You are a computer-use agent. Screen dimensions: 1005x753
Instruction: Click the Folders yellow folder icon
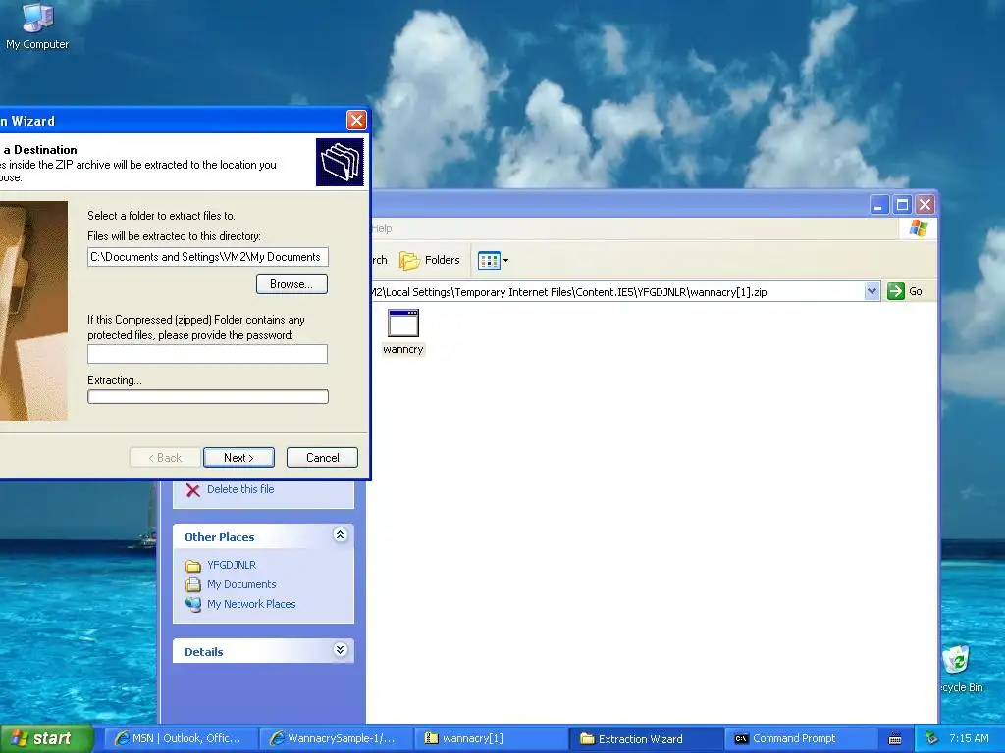409,261
